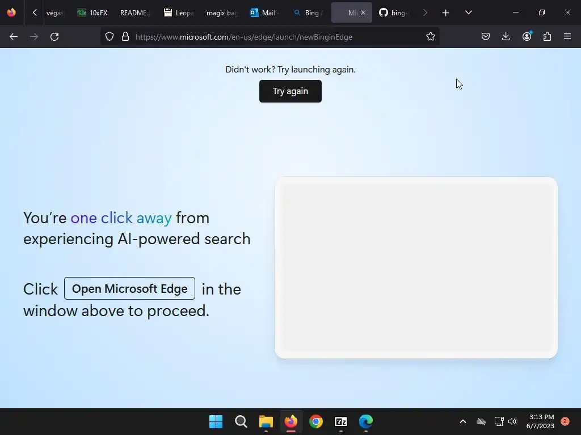Open the magix bag tab
The height and width of the screenshot is (435, 581).
(x=222, y=12)
